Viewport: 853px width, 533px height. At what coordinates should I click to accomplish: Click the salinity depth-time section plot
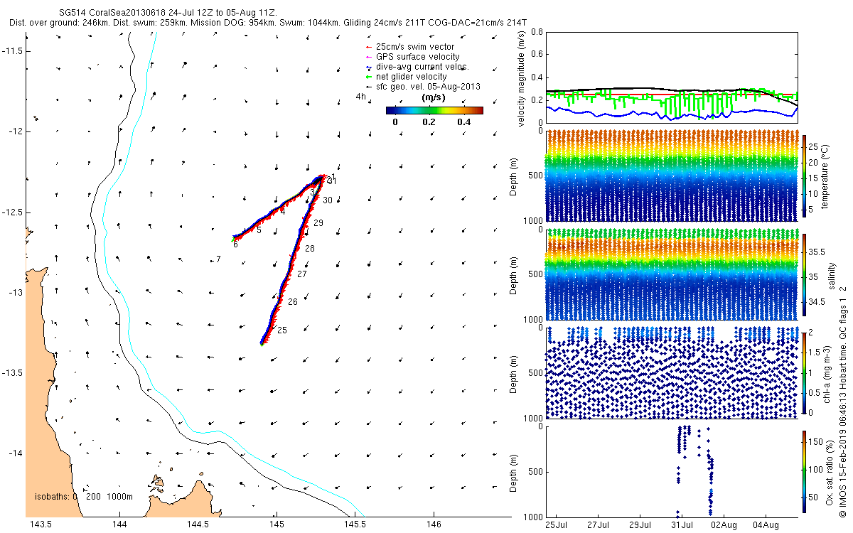click(x=671, y=274)
